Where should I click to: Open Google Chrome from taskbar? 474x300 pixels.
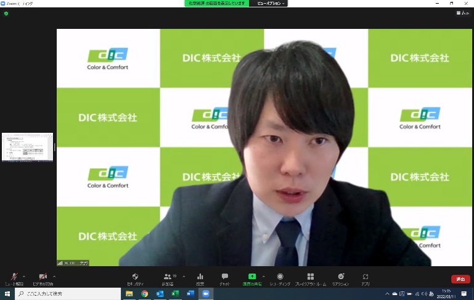144,294
